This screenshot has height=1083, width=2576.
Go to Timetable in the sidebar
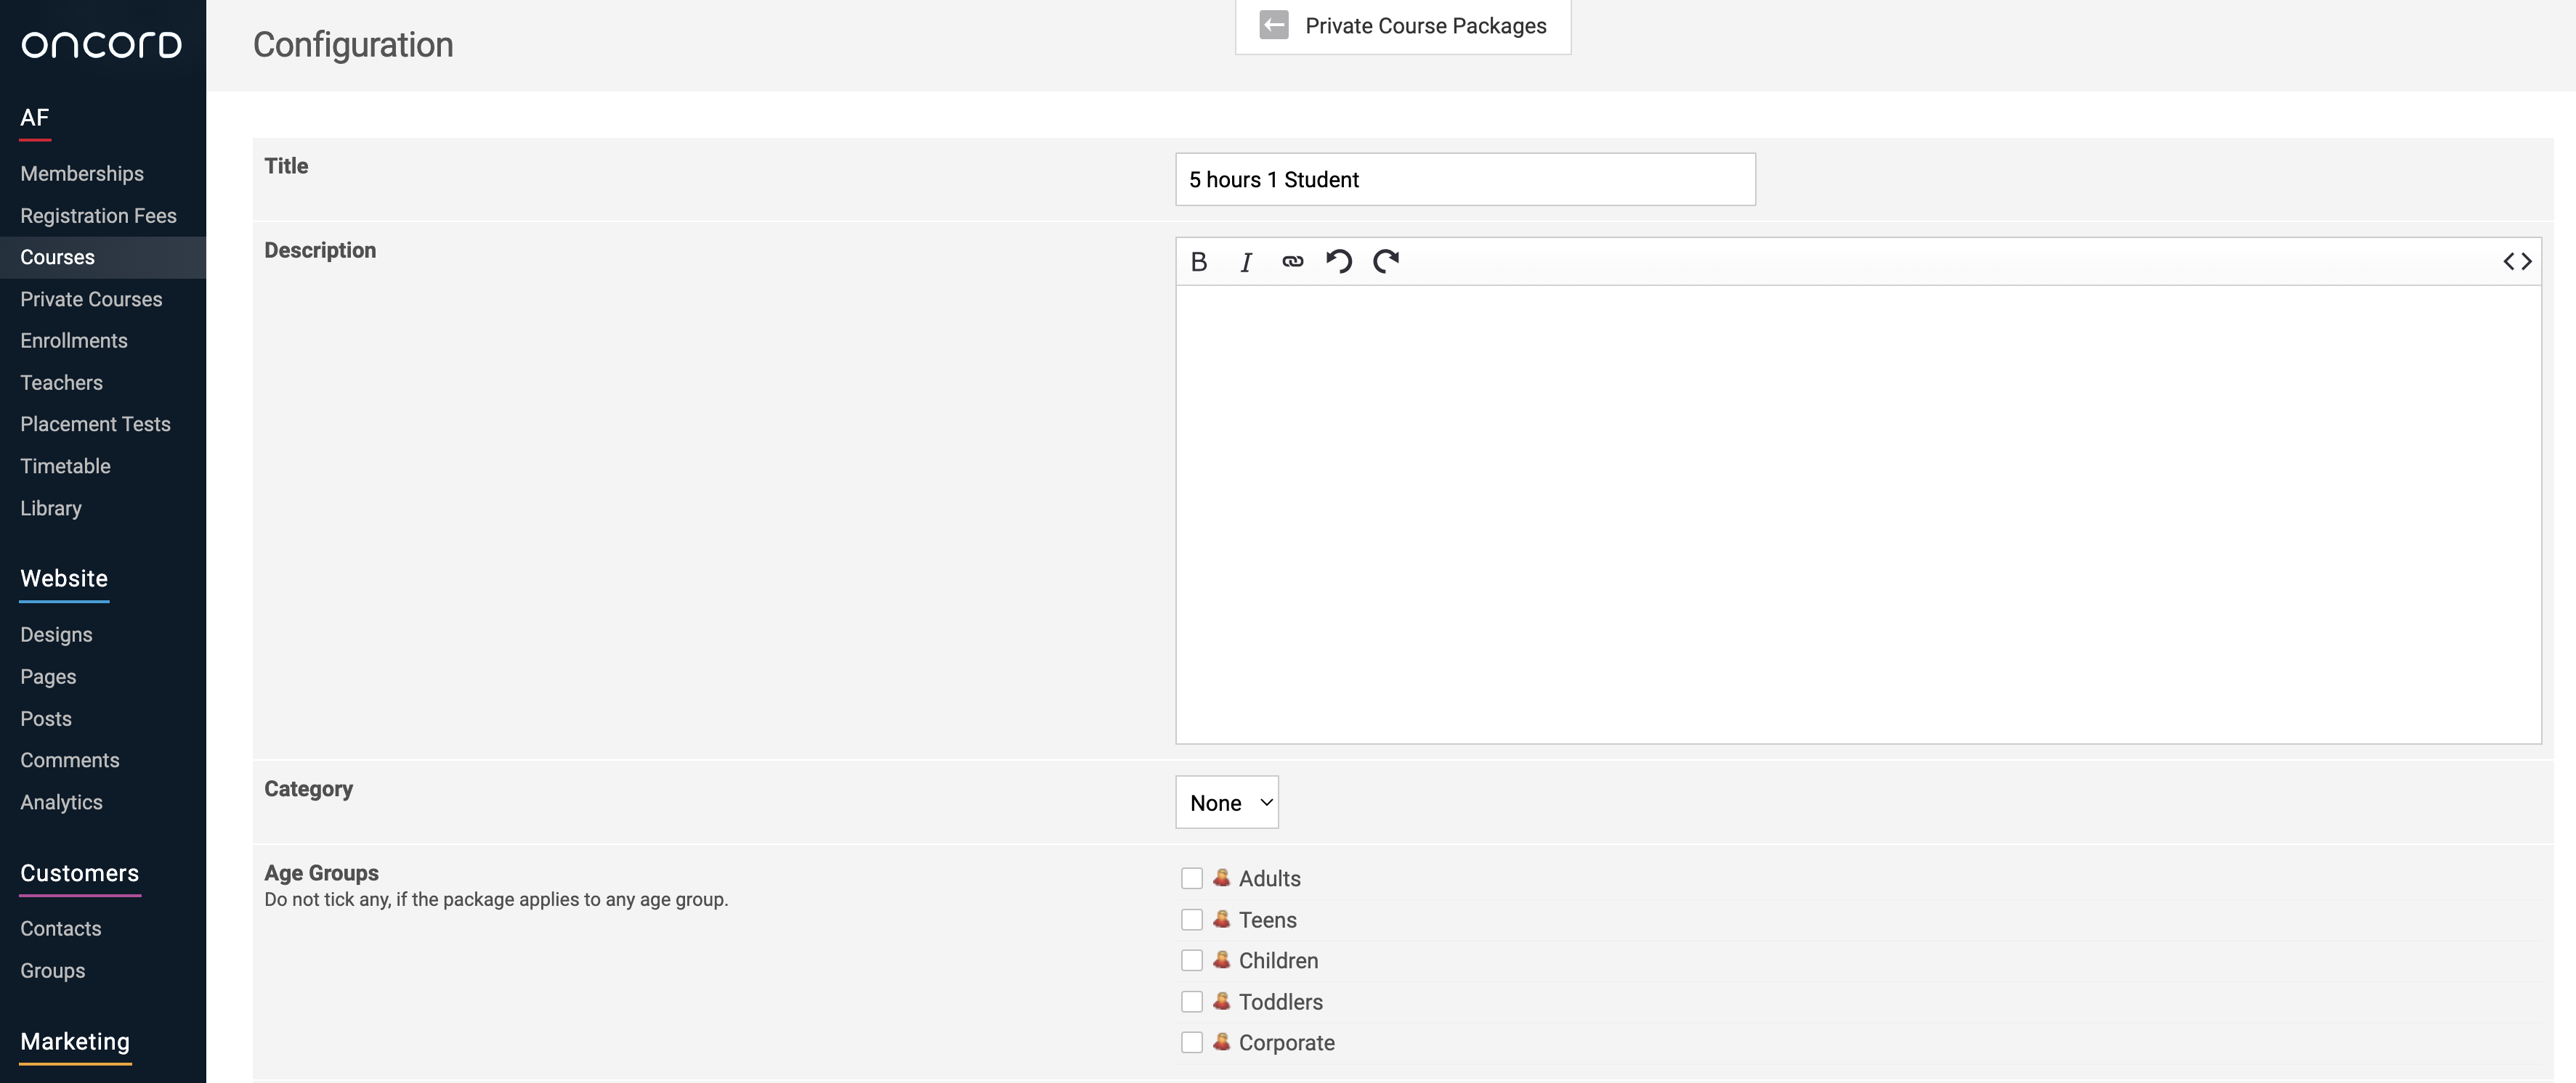(x=65, y=465)
